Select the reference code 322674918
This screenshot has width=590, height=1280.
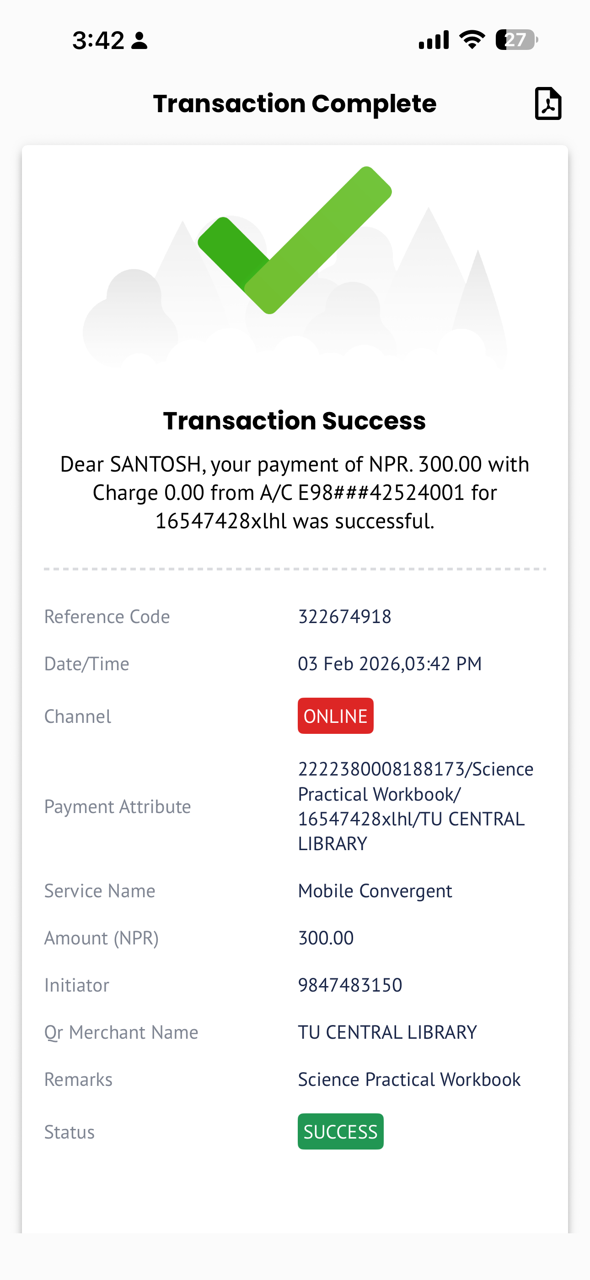click(345, 616)
